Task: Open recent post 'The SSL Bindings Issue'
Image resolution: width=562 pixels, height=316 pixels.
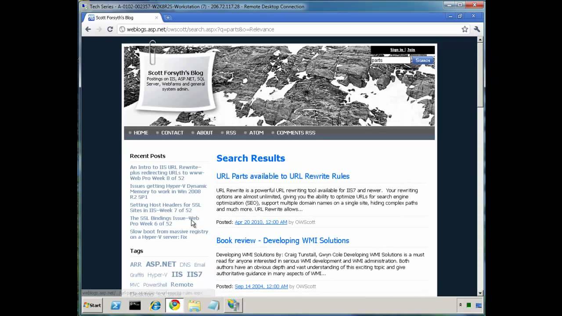Action: click(x=164, y=221)
